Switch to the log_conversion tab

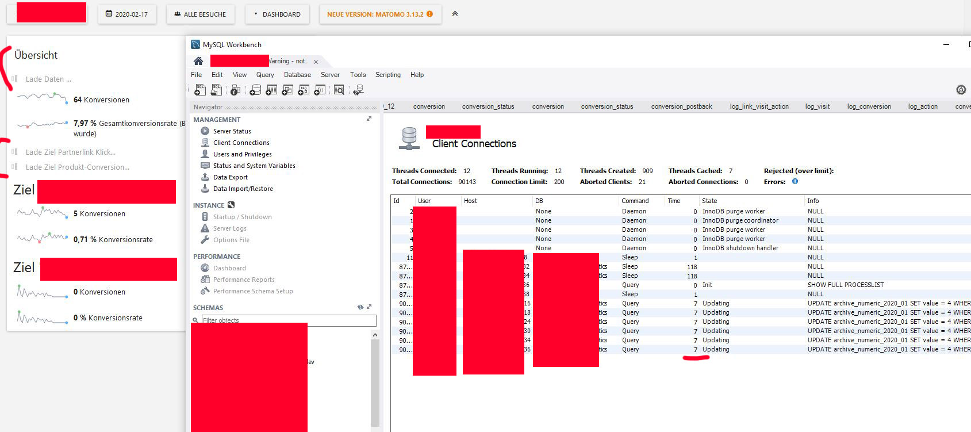pos(869,106)
